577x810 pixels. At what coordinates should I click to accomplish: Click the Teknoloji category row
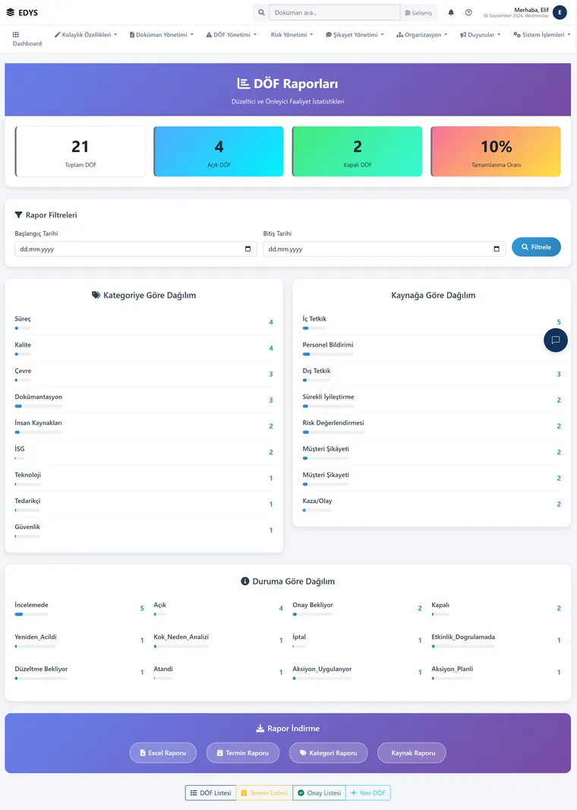[144, 479]
